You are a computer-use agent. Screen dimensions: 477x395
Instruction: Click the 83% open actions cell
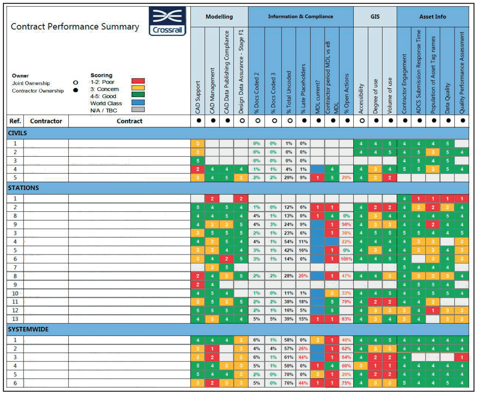[x=346, y=319]
